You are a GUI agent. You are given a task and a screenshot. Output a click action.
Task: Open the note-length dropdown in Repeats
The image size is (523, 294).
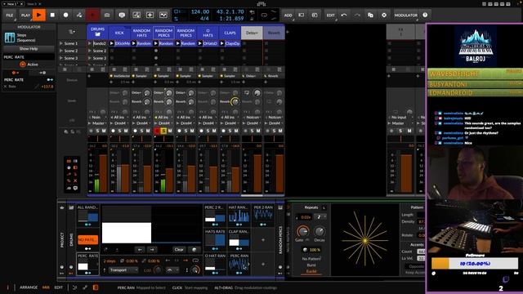click(320, 217)
